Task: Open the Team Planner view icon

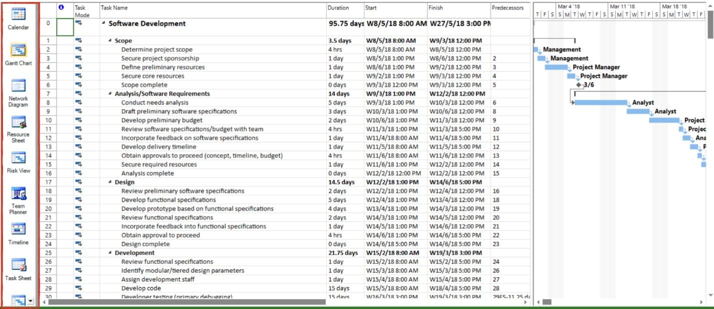Action: tap(19, 193)
